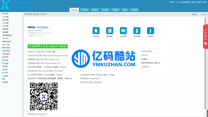208x117 pixels.
Task: Click the 点击了解 link for VIP企业版功能介绍
Action: tap(52, 52)
